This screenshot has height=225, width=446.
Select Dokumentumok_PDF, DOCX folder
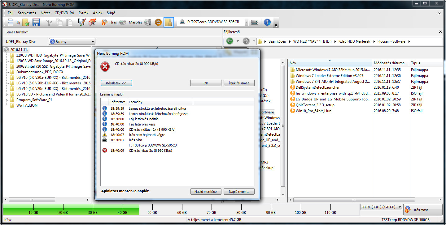[40, 72]
